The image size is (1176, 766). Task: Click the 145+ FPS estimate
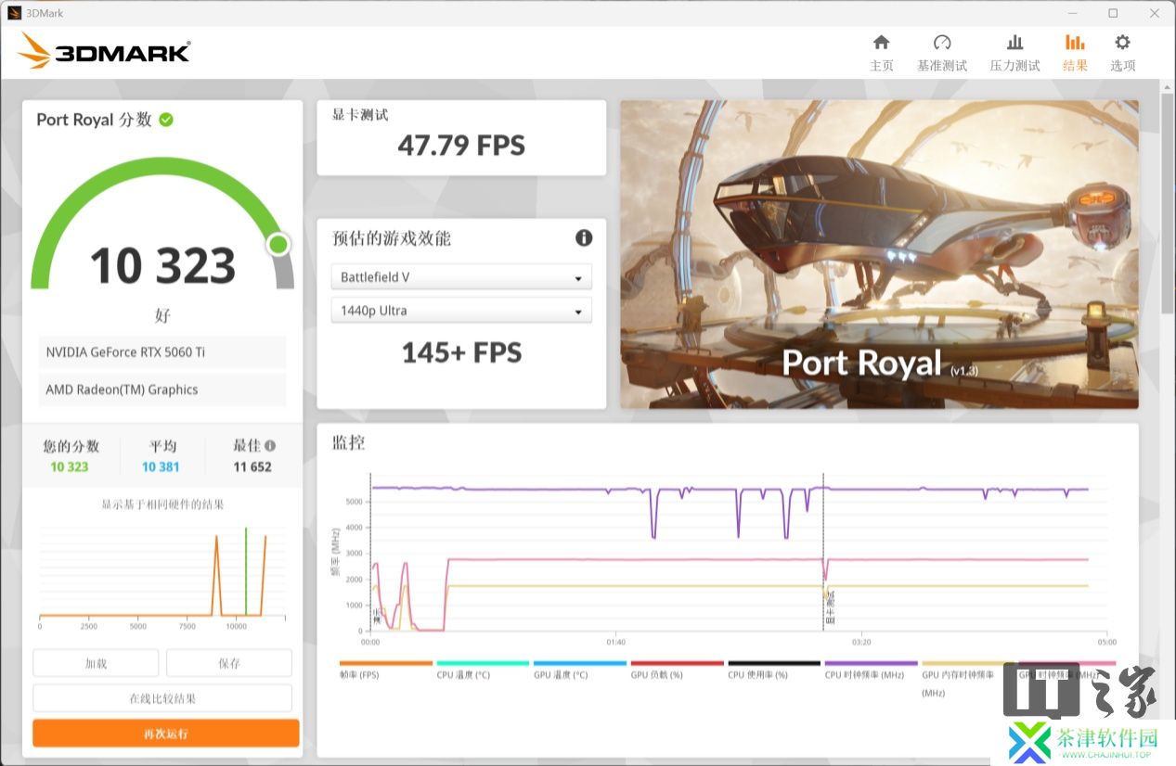pos(461,352)
